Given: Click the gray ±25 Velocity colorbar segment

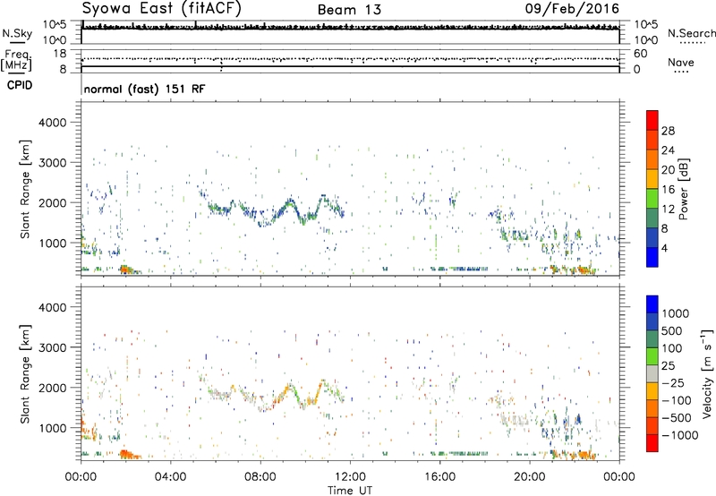Looking at the screenshot, I should pyautogui.click(x=652, y=373).
